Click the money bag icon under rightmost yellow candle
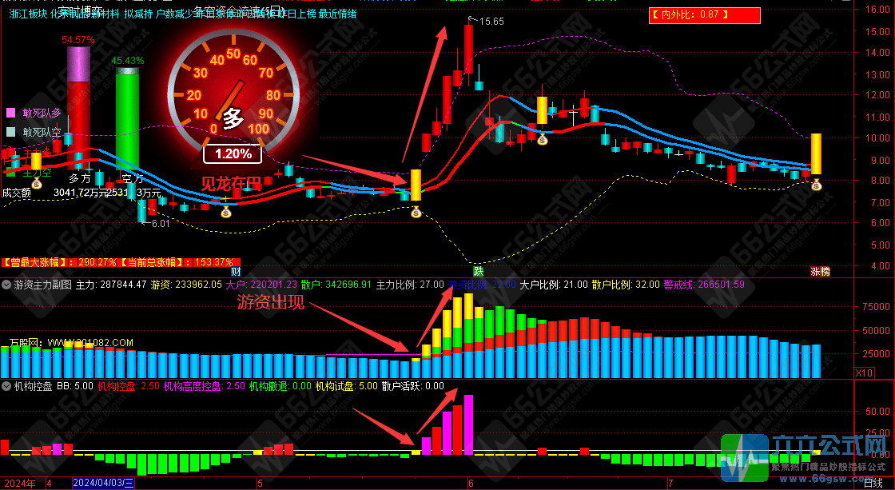This screenshot has width=895, height=490. click(x=816, y=185)
